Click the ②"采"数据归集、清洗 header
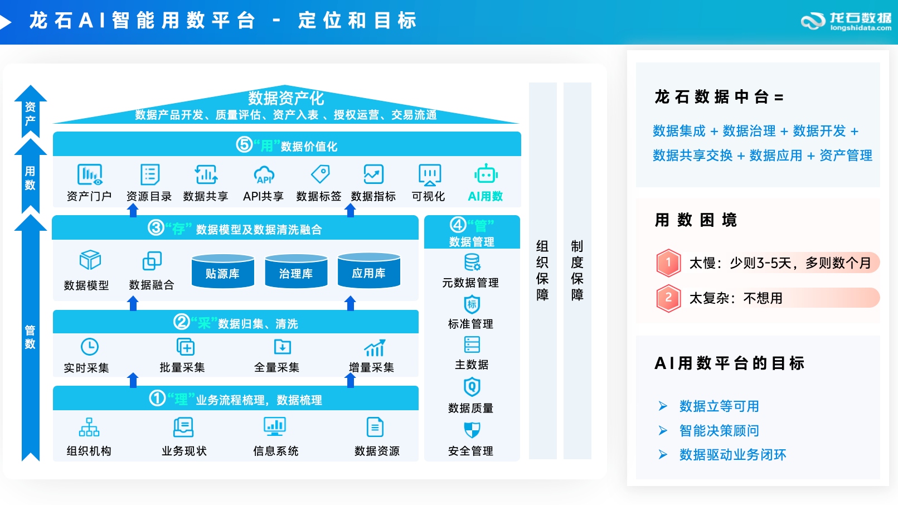The width and height of the screenshot is (898, 505). click(235, 322)
